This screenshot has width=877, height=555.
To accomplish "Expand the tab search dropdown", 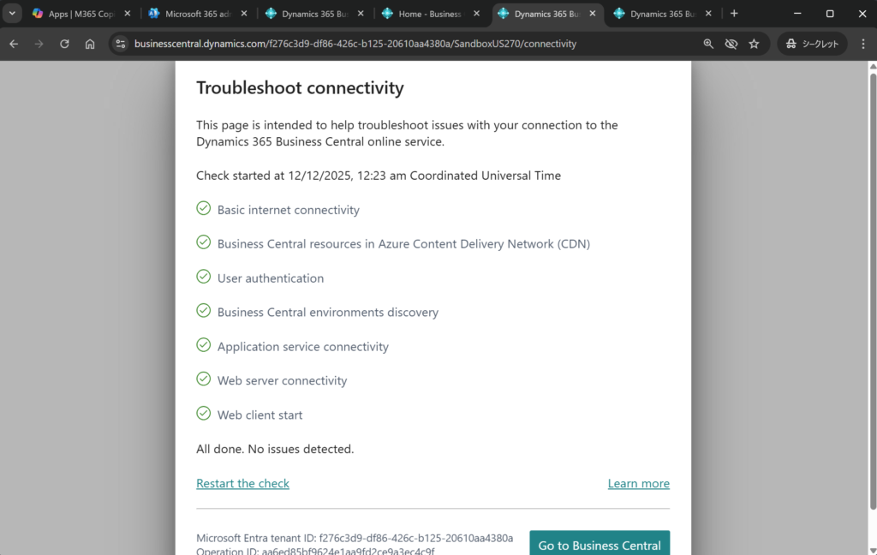I will pyautogui.click(x=12, y=14).
